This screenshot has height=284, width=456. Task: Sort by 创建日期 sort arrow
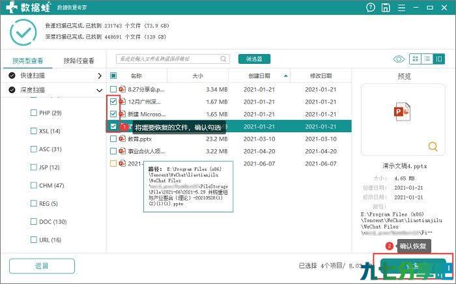coord(285,76)
